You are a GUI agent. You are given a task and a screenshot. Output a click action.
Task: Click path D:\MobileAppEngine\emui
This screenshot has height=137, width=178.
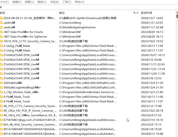[77, 27]
